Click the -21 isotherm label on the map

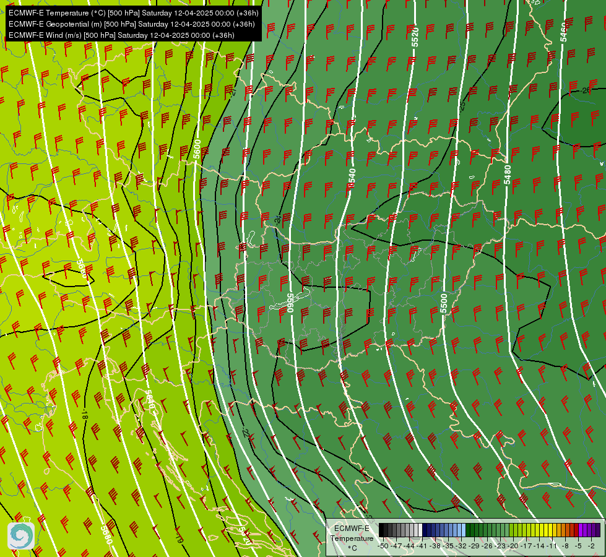(233, 92)
